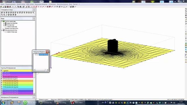Open the Редактировать menu
The height and width of the screenshot is (105, 187).
tap(11, 4)
